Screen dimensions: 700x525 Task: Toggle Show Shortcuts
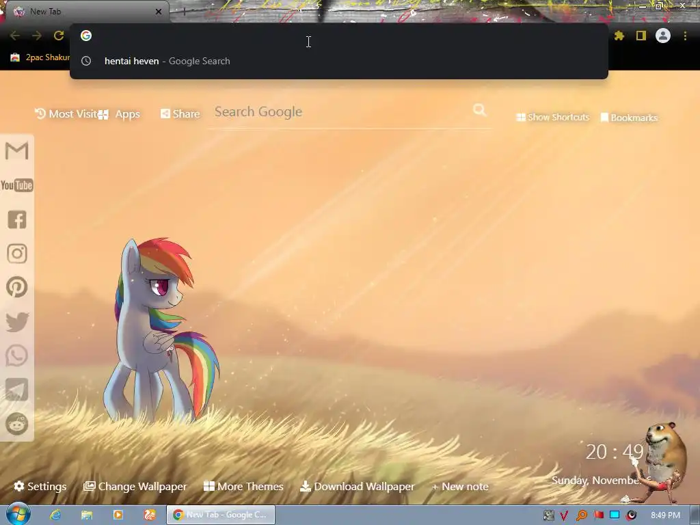pyautogui.click(x=552, y=118)
